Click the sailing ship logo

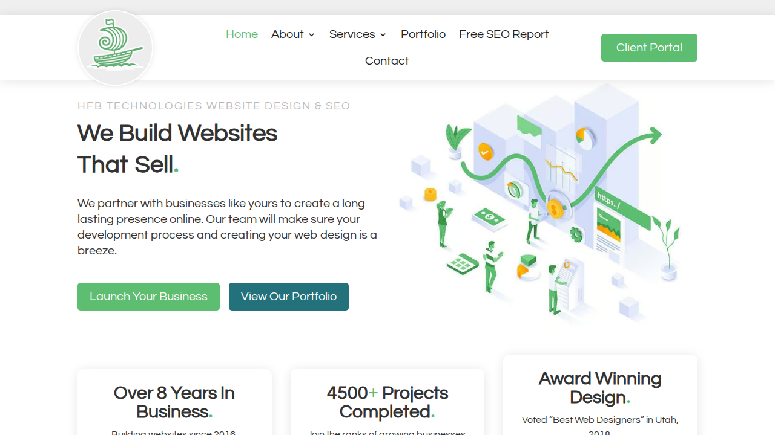point(115,48)
